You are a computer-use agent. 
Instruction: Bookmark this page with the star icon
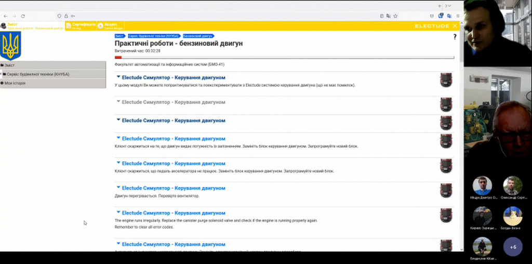395,16
